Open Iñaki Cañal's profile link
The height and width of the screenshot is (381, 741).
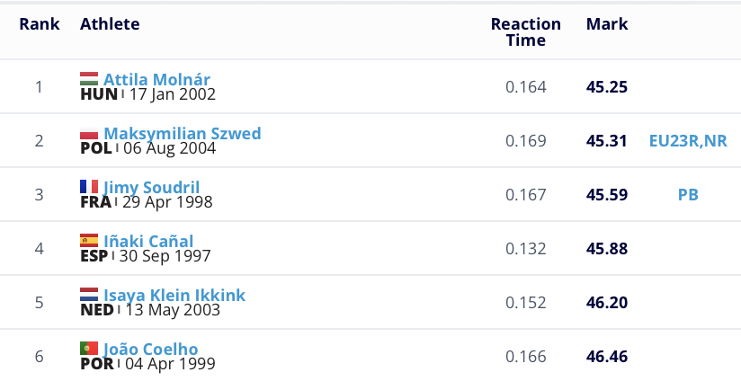[x=148, y=241]
